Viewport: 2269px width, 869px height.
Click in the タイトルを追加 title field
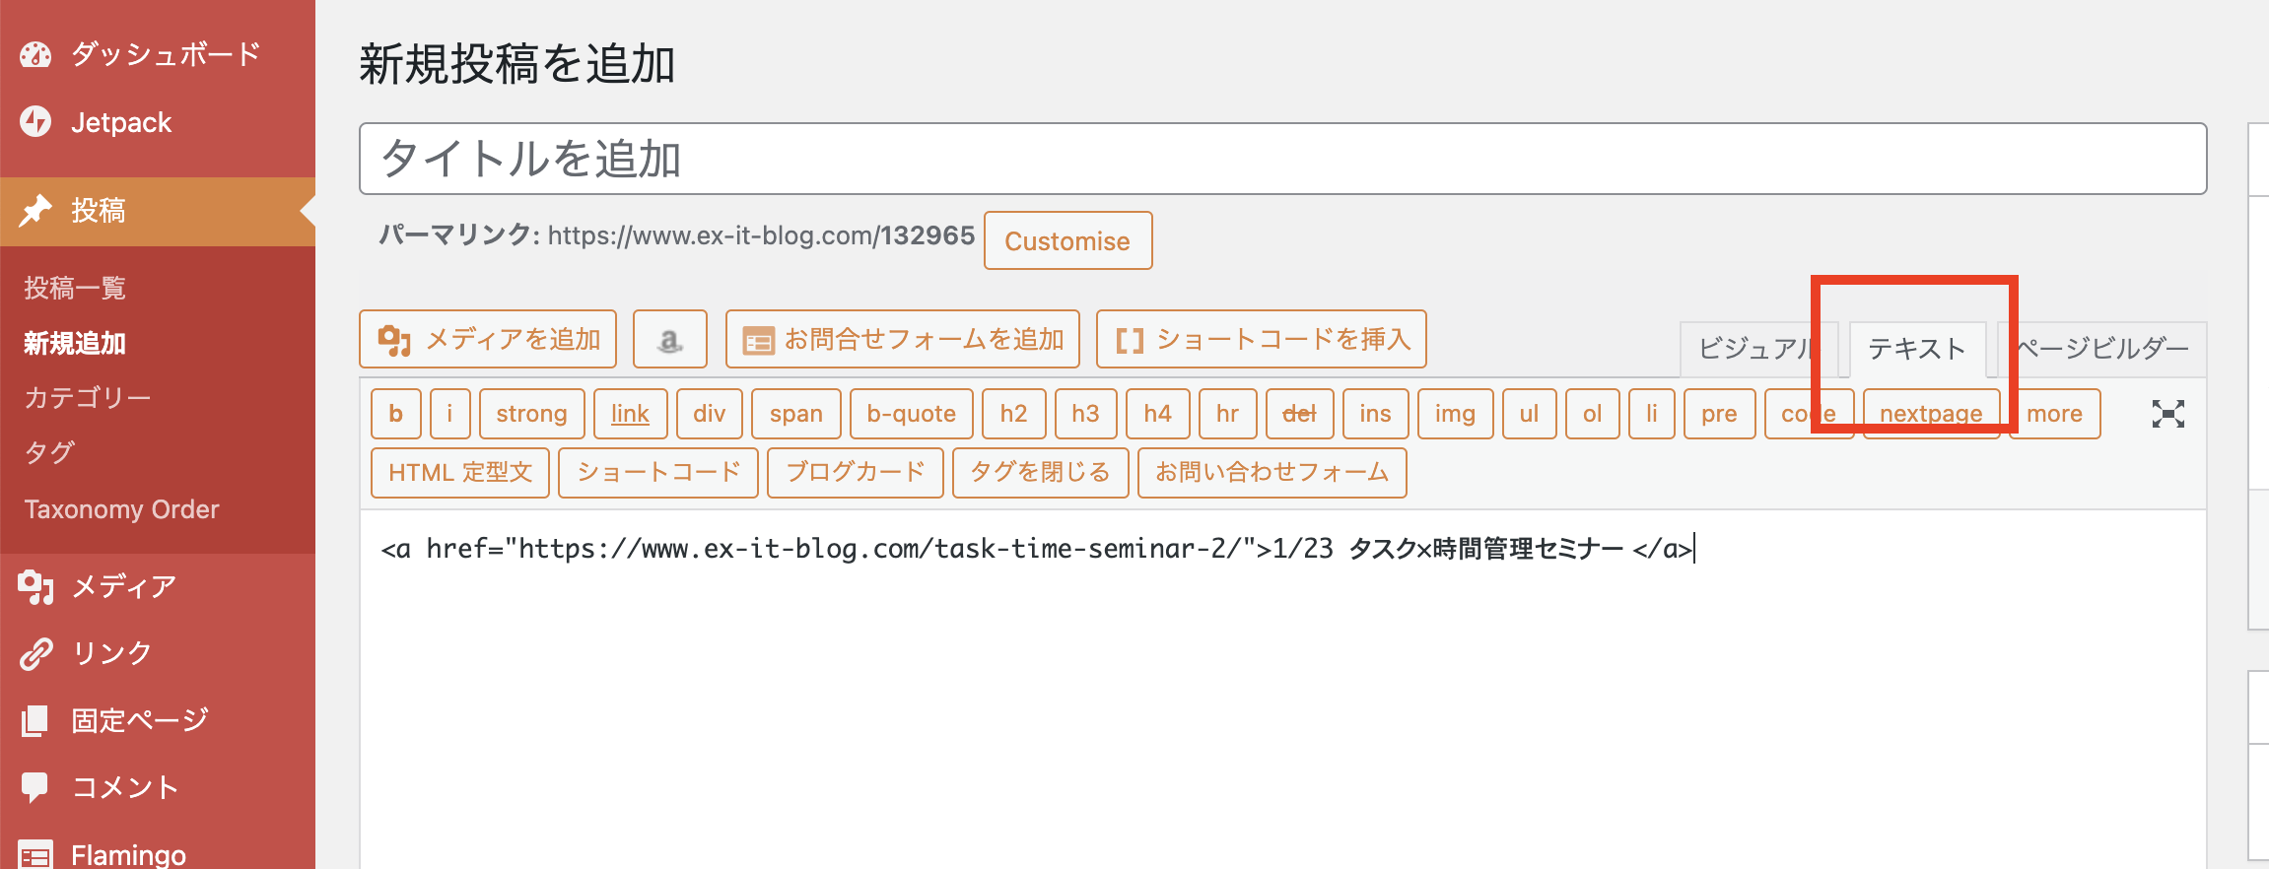pos(1282,159)
